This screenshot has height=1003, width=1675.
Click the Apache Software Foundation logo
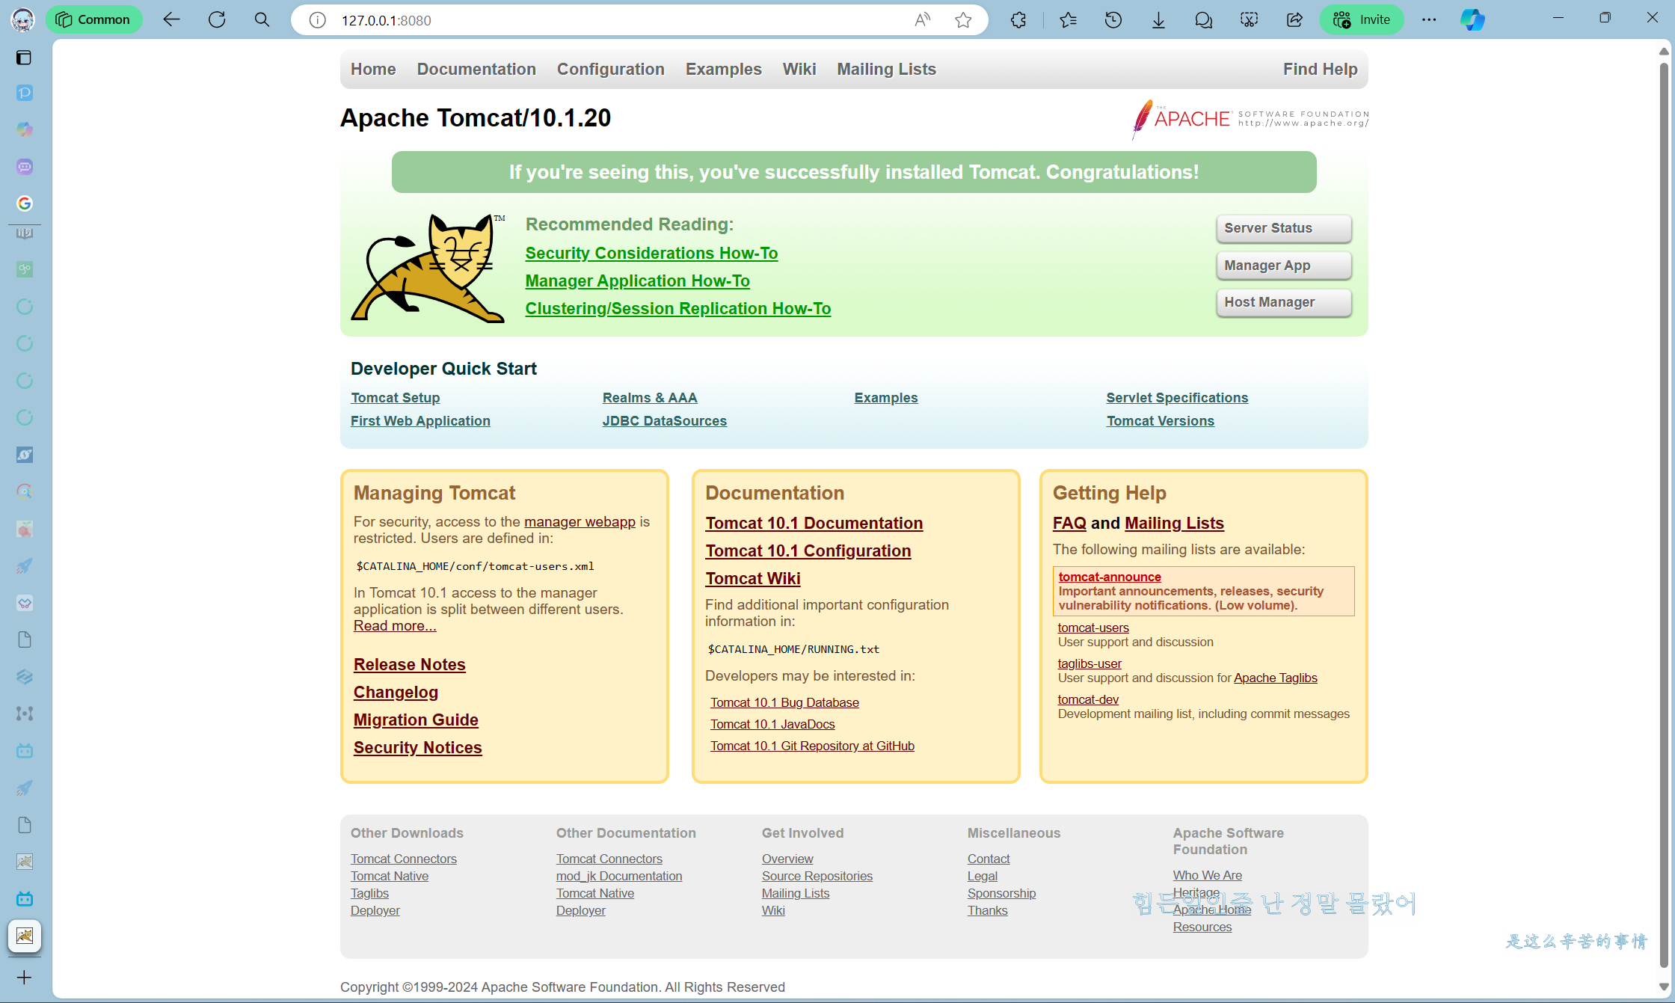tap(1250, 119)
